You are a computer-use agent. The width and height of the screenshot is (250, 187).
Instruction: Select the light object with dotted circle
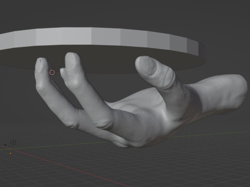click(x=14, y=142)
